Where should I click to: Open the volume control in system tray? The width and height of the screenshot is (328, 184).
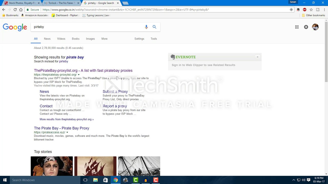point(303,180)
